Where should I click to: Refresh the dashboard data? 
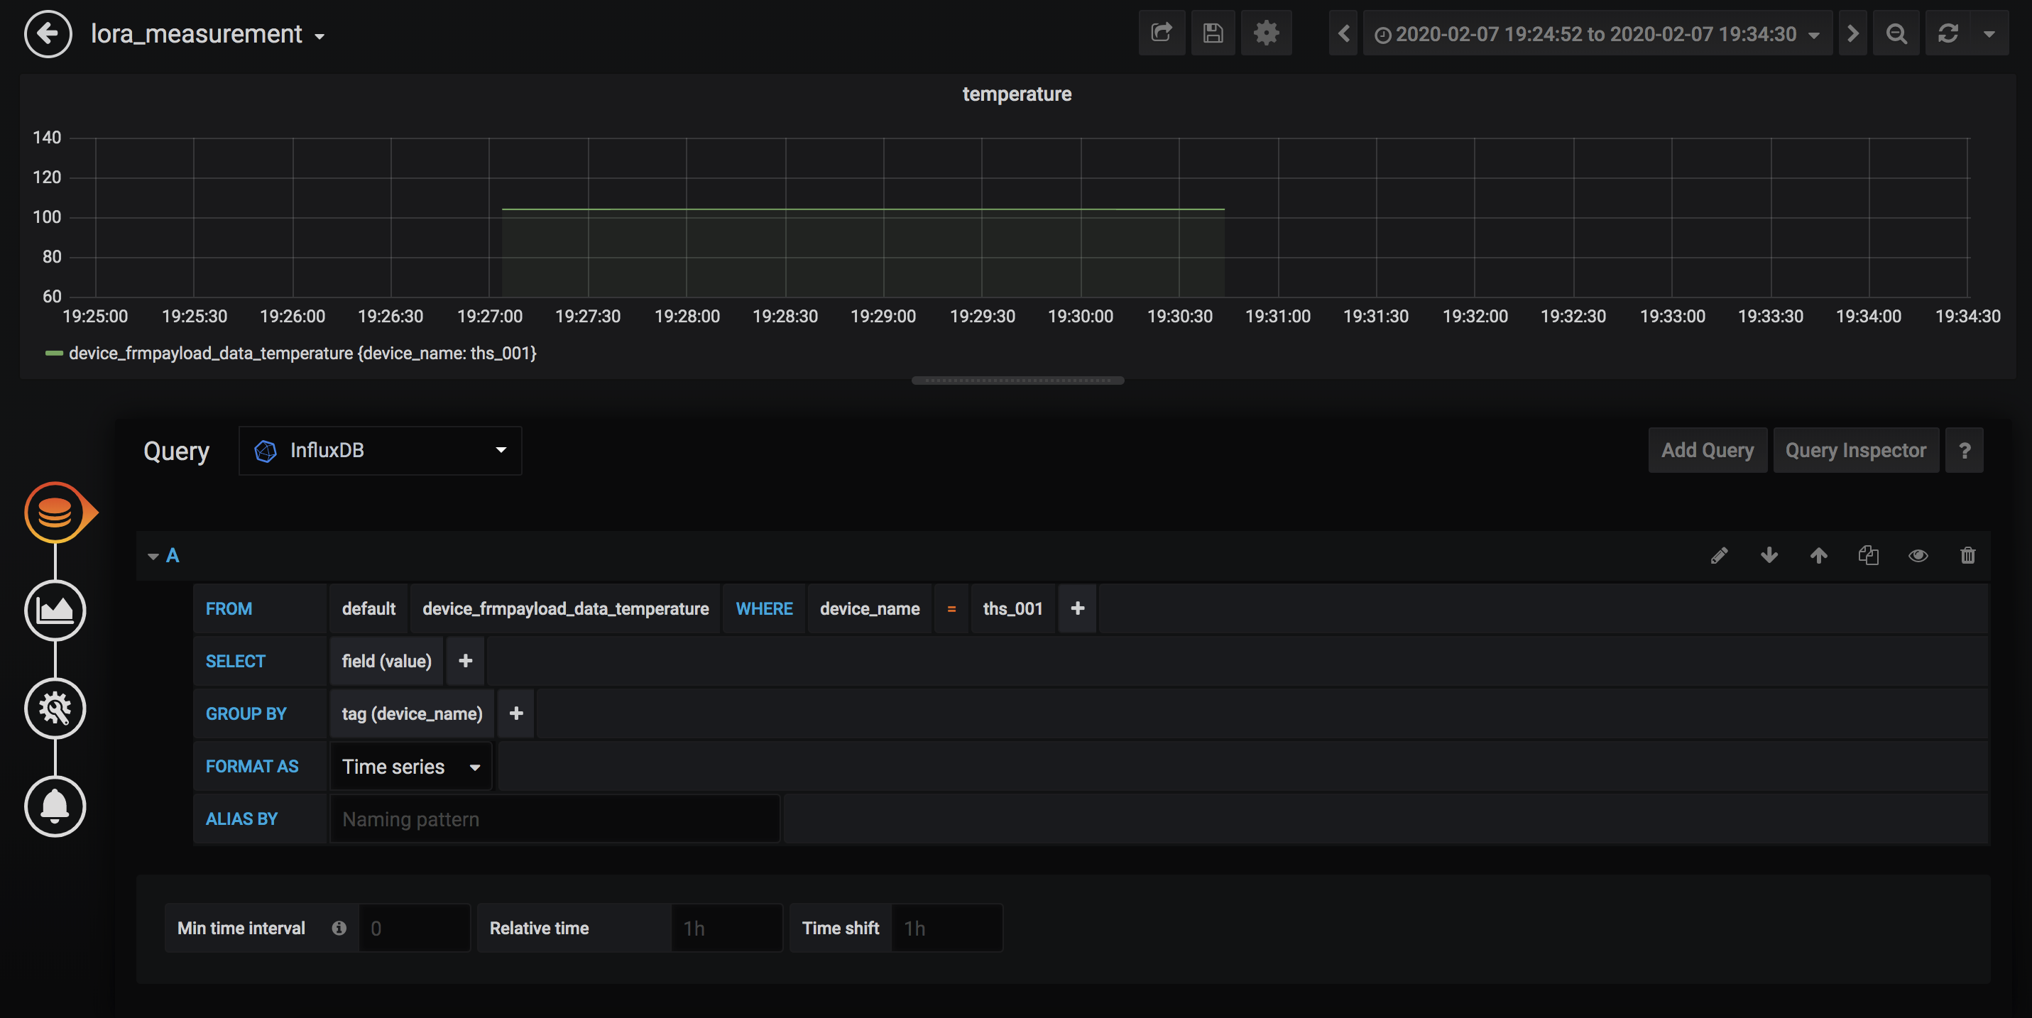pyautogui.click(x=1948, y=33)
